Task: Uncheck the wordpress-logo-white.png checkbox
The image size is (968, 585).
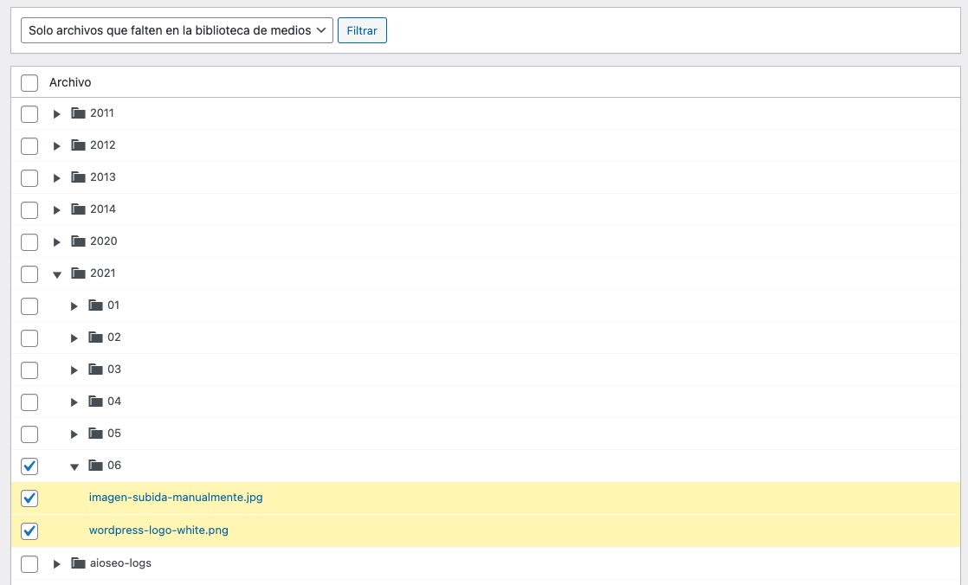Action: [x=29, y=530]
